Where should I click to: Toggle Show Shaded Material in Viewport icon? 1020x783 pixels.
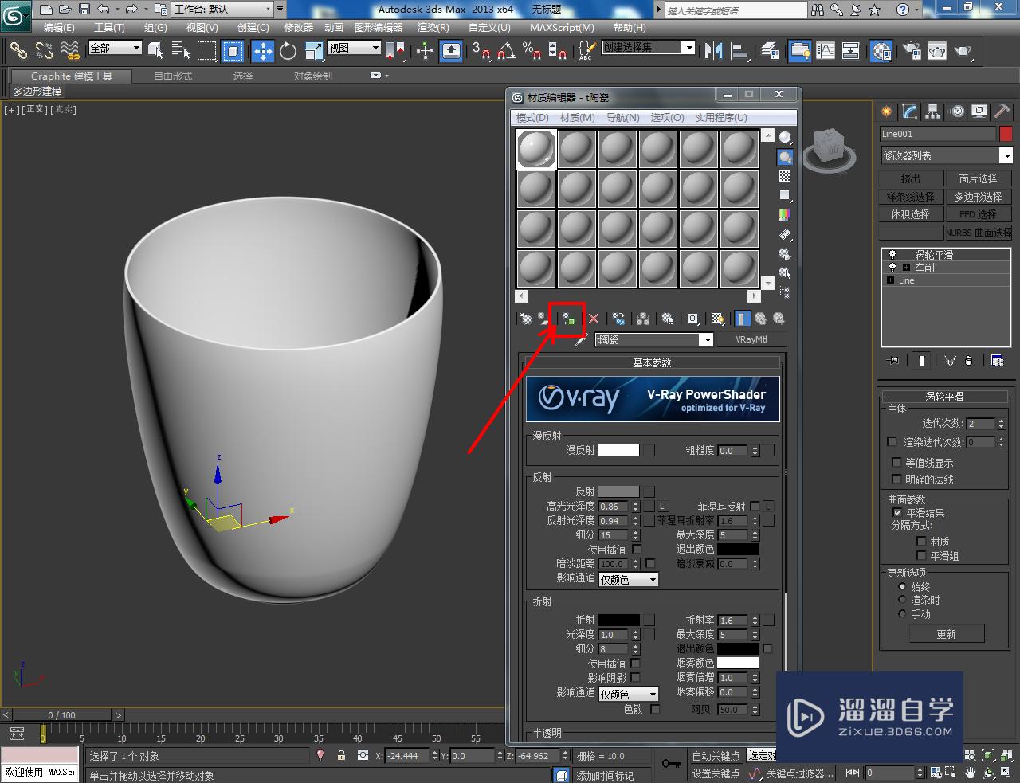(717, 319)
